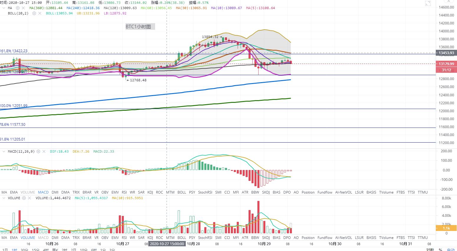Toggle StochRSI in MACD pane indicator bar
The width and height of the screenshot is (457, 251).
[205, 192]
